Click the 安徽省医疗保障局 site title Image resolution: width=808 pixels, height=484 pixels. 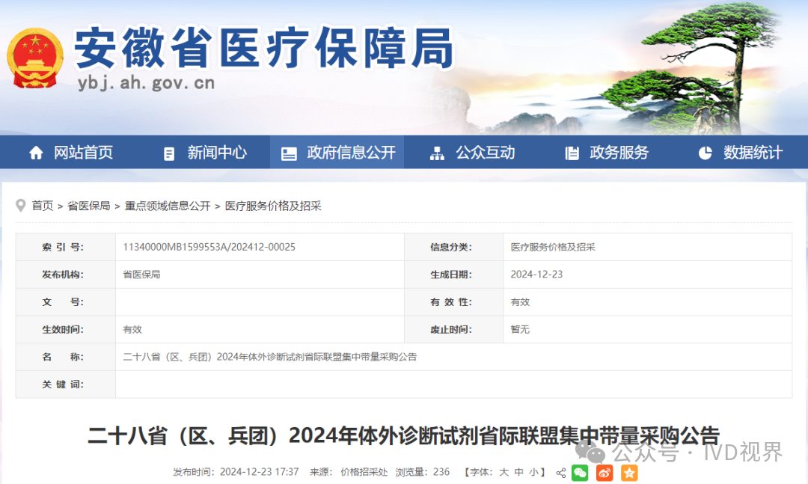(x=264, y=49)
